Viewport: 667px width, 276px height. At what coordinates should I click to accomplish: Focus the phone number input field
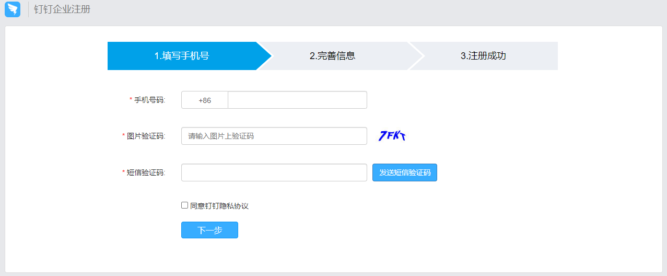[x=297, y=100]
